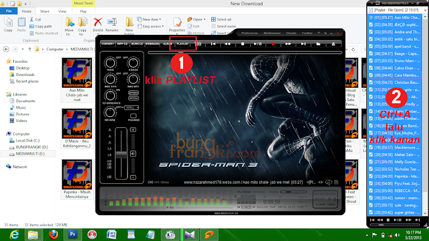Skip to previous track in player
This screenshot has height=241, width=429.
(213, 44)
